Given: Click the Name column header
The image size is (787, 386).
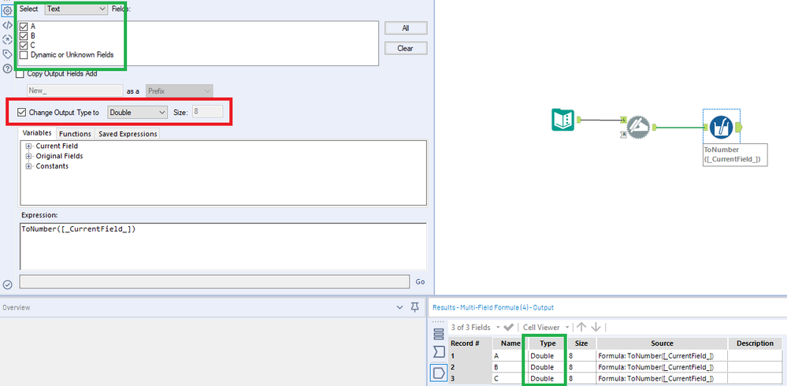Looking at the screenshot, I should (510, 343).
